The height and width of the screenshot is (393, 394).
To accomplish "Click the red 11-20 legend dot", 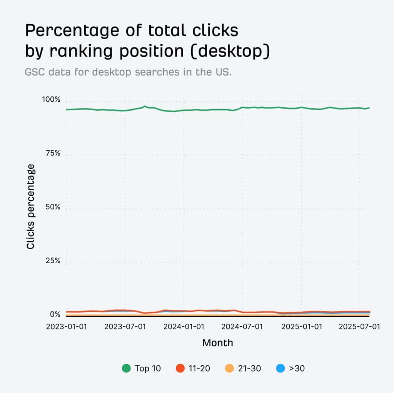I will tap(180, 368).
